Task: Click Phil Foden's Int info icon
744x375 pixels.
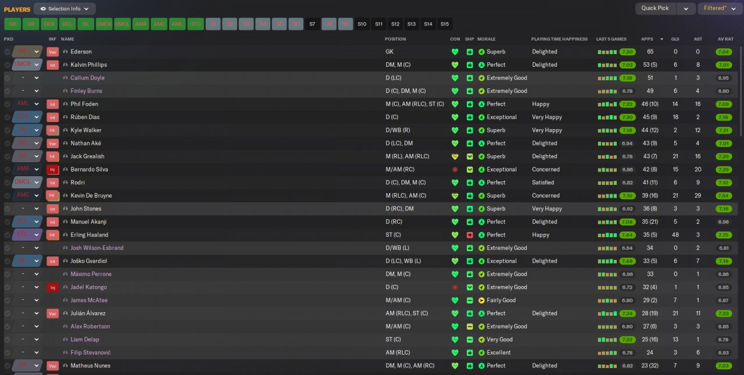Action: [52, 104]
